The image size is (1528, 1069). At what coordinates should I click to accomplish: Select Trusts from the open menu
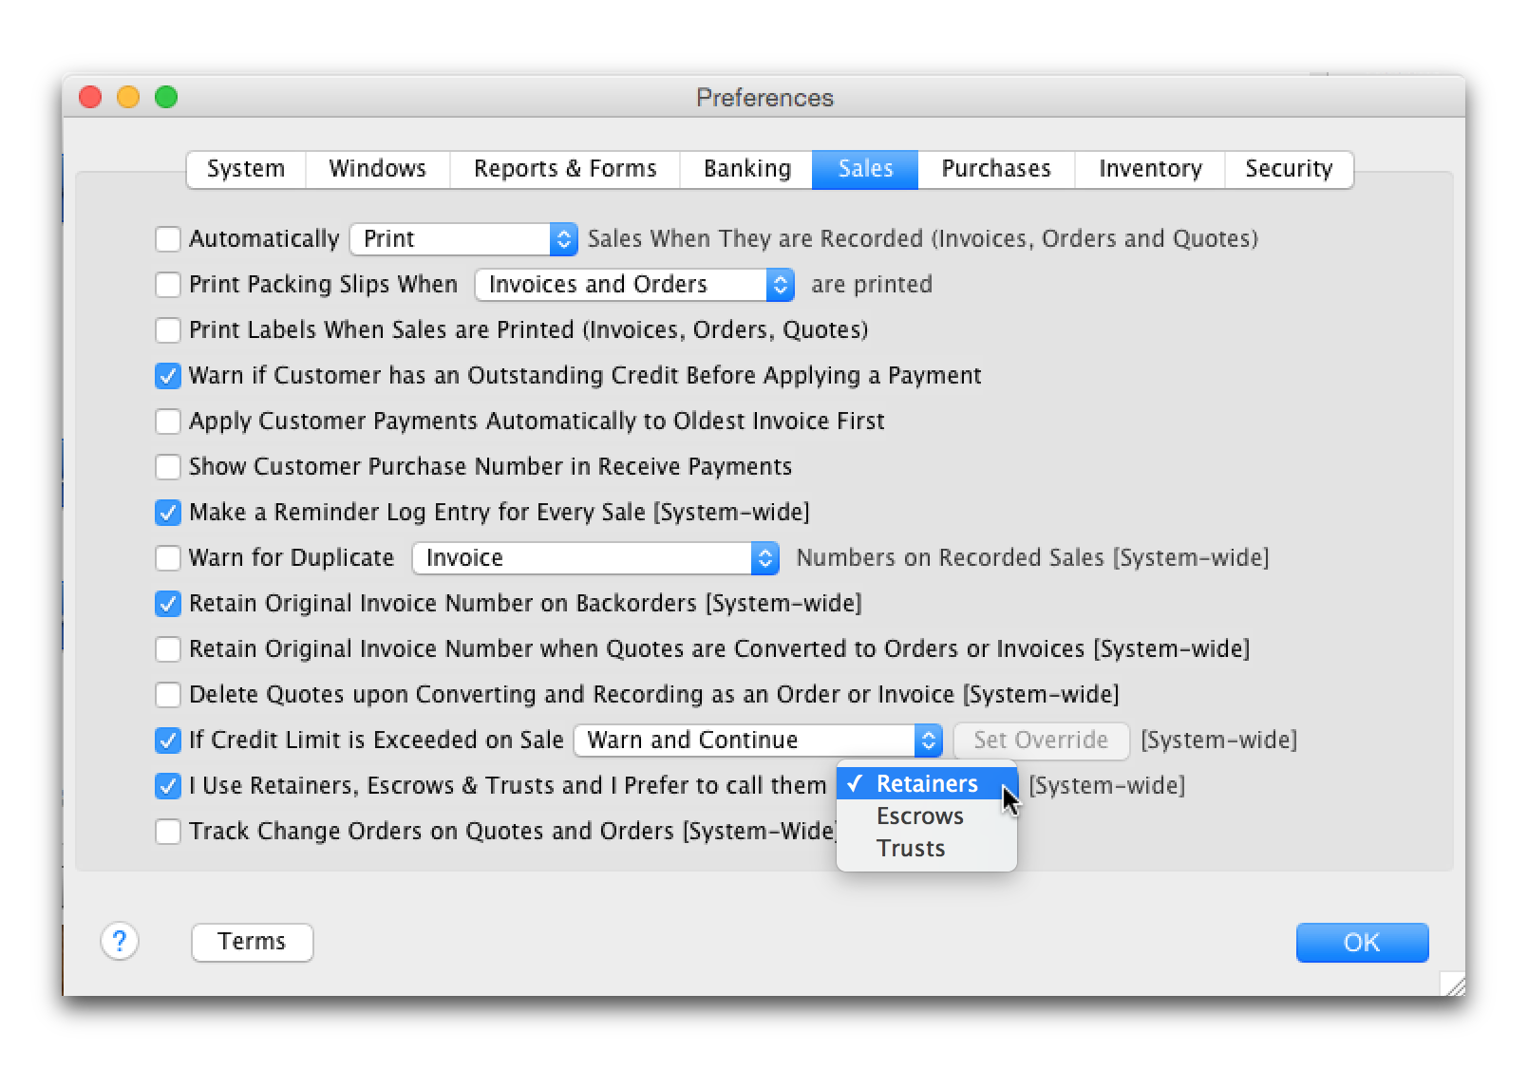[911, 849]
